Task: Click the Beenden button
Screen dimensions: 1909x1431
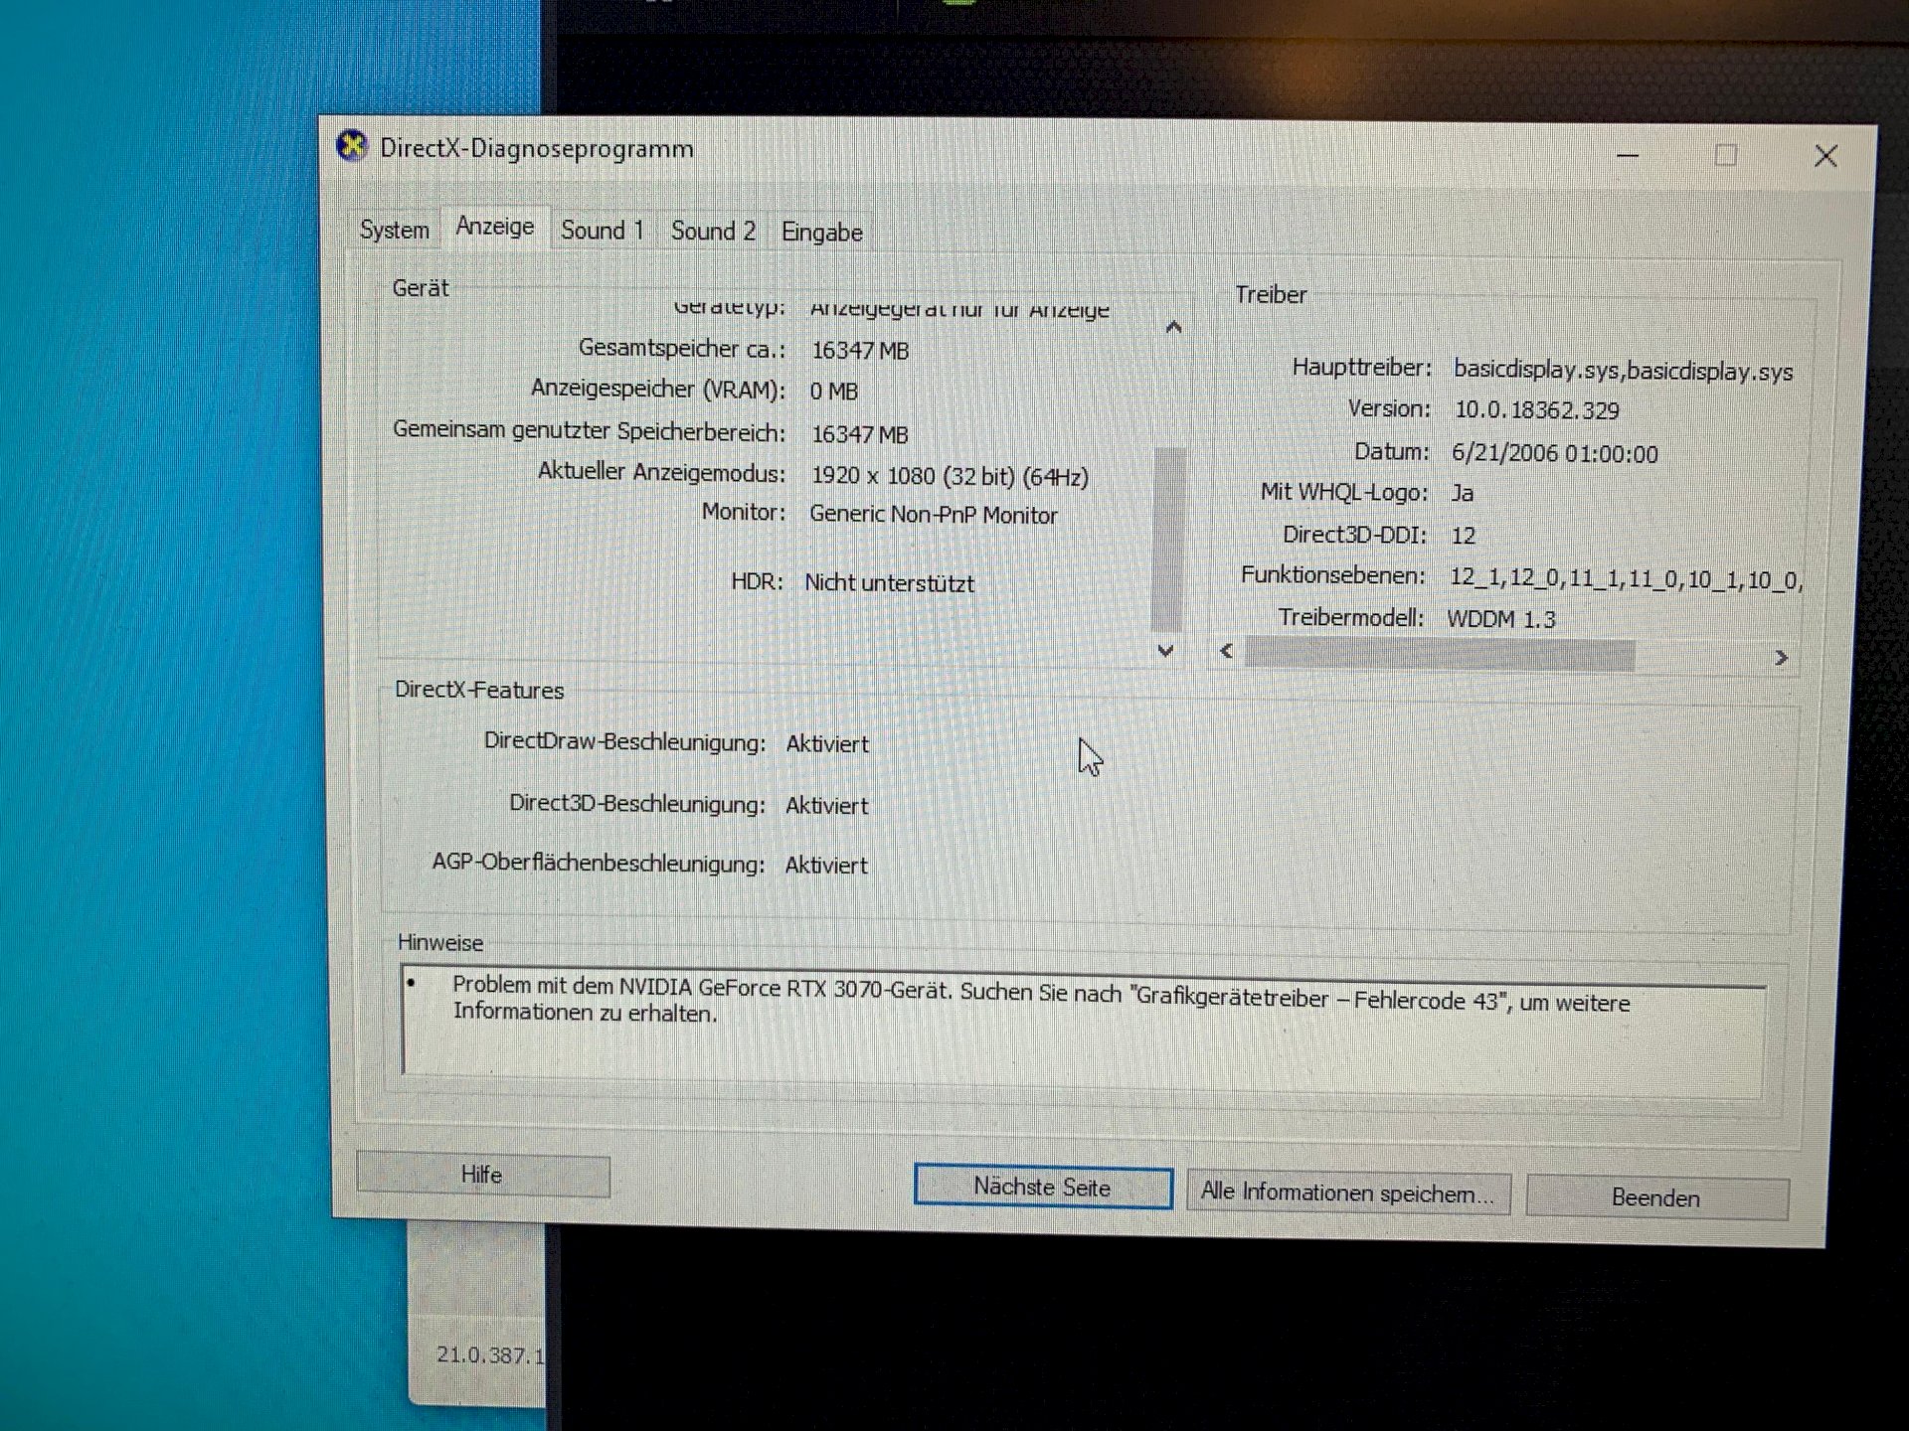Action: [x=1656, y=1197]
